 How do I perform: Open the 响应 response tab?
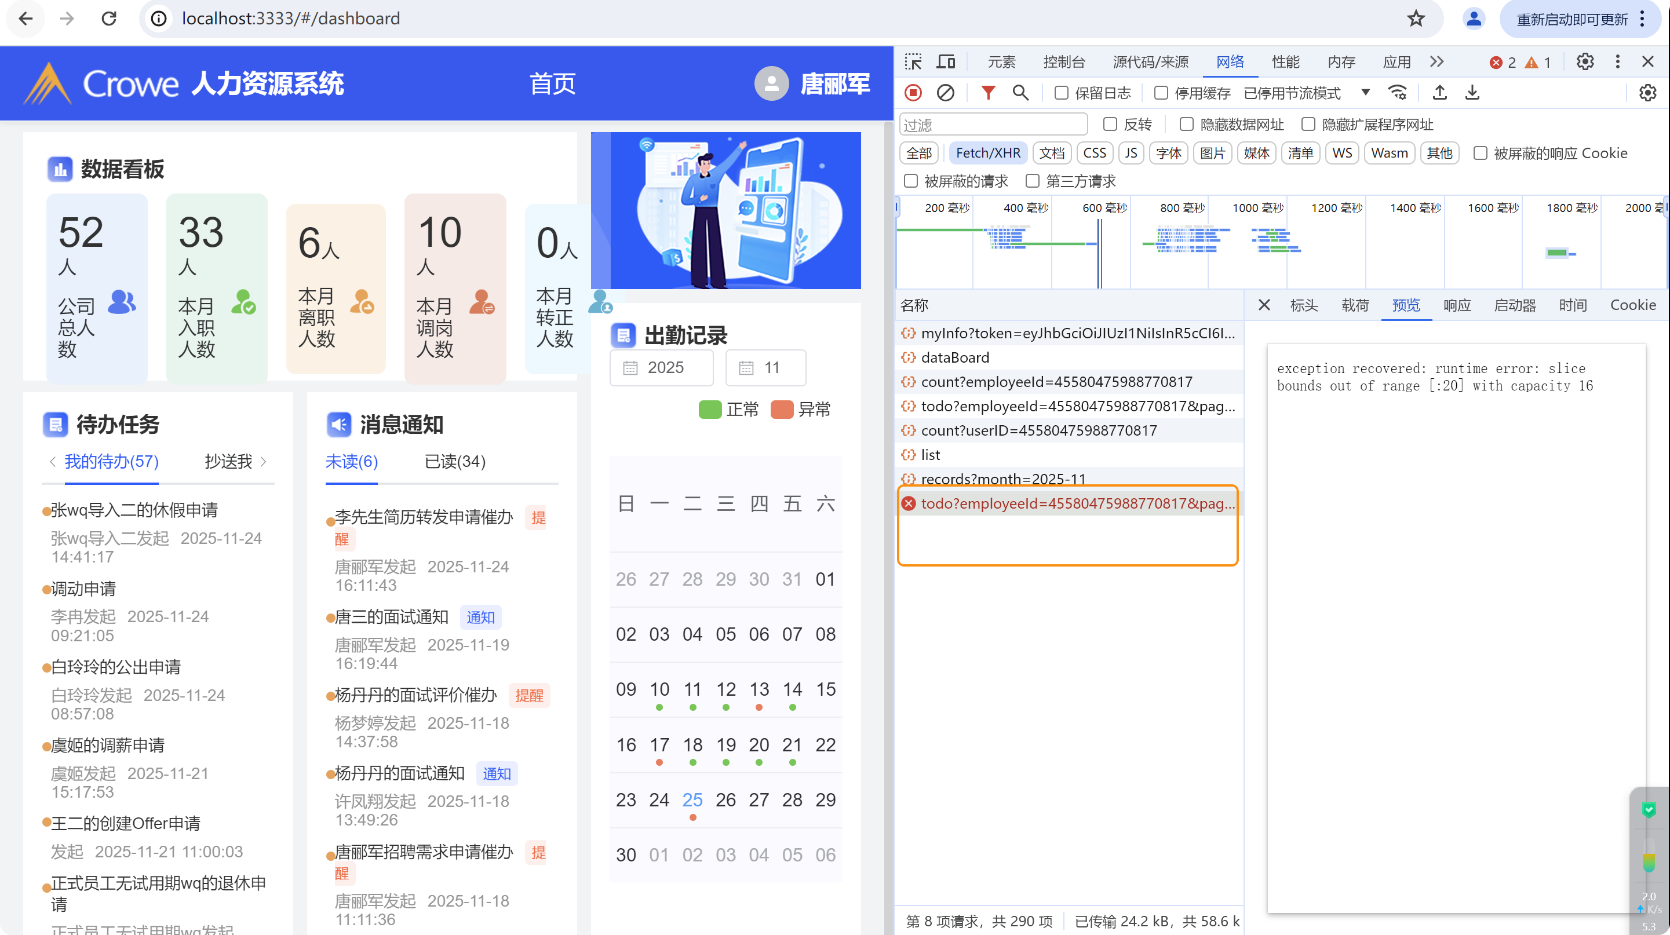[1456, 305]
